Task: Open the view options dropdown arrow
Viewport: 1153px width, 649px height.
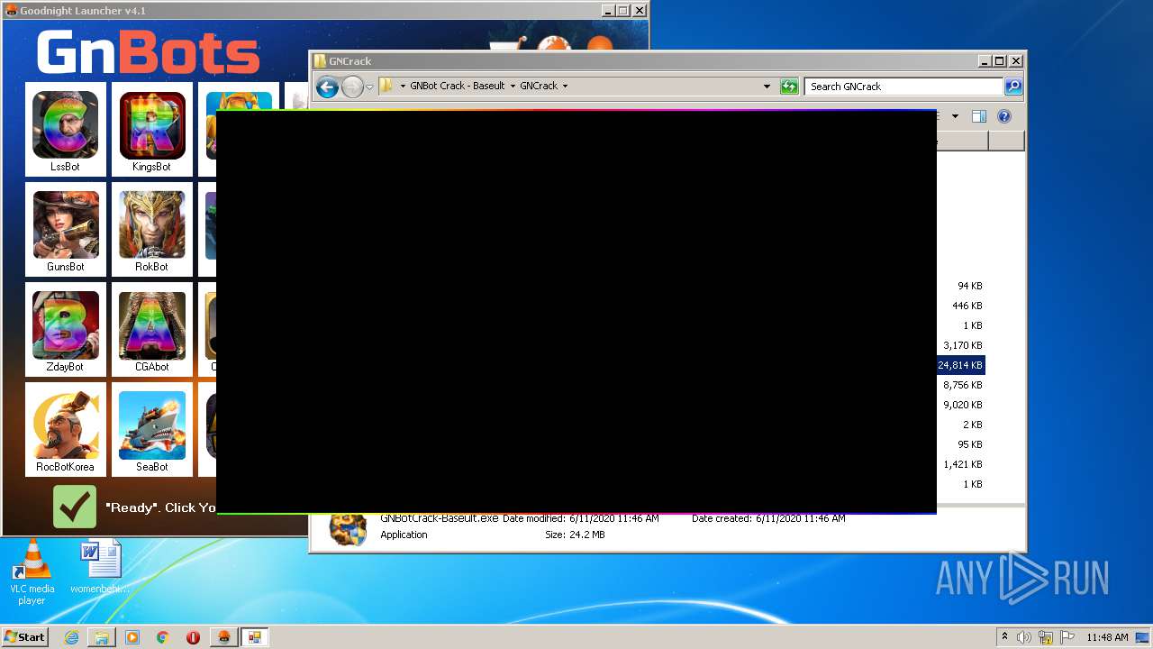Action: pos(955,116)
